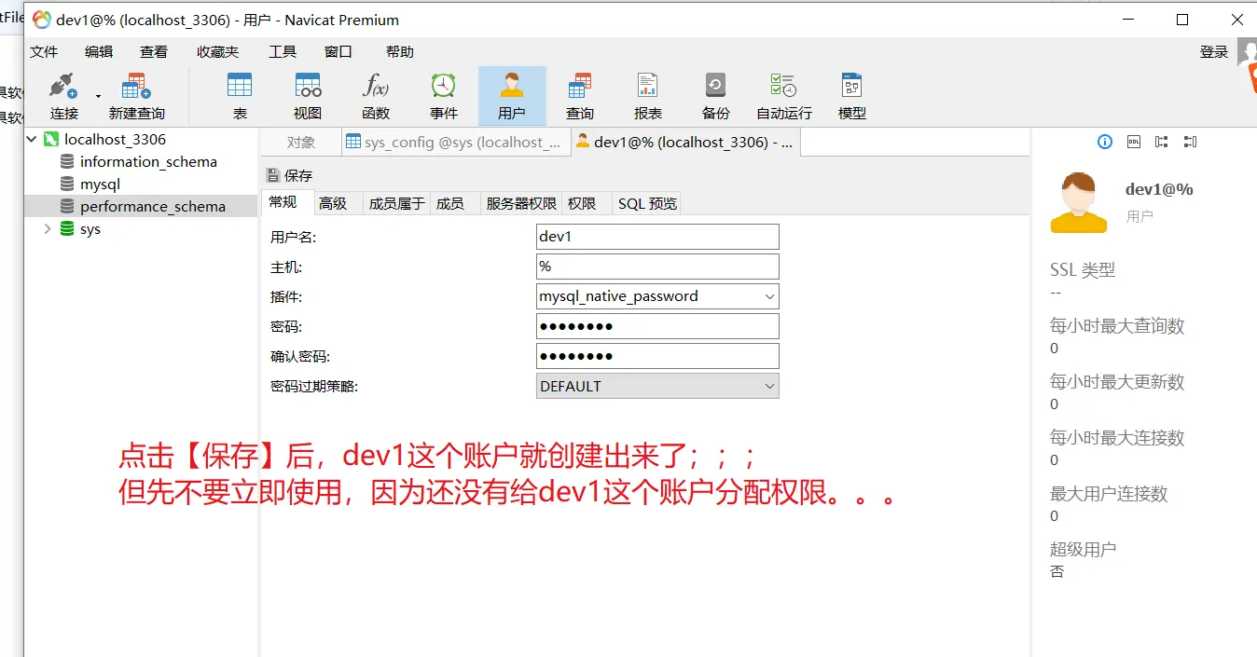This screenshot has width=1257, height=657.
Task: Open the Backup toolbar icon
Action: [x=715, y=96]
